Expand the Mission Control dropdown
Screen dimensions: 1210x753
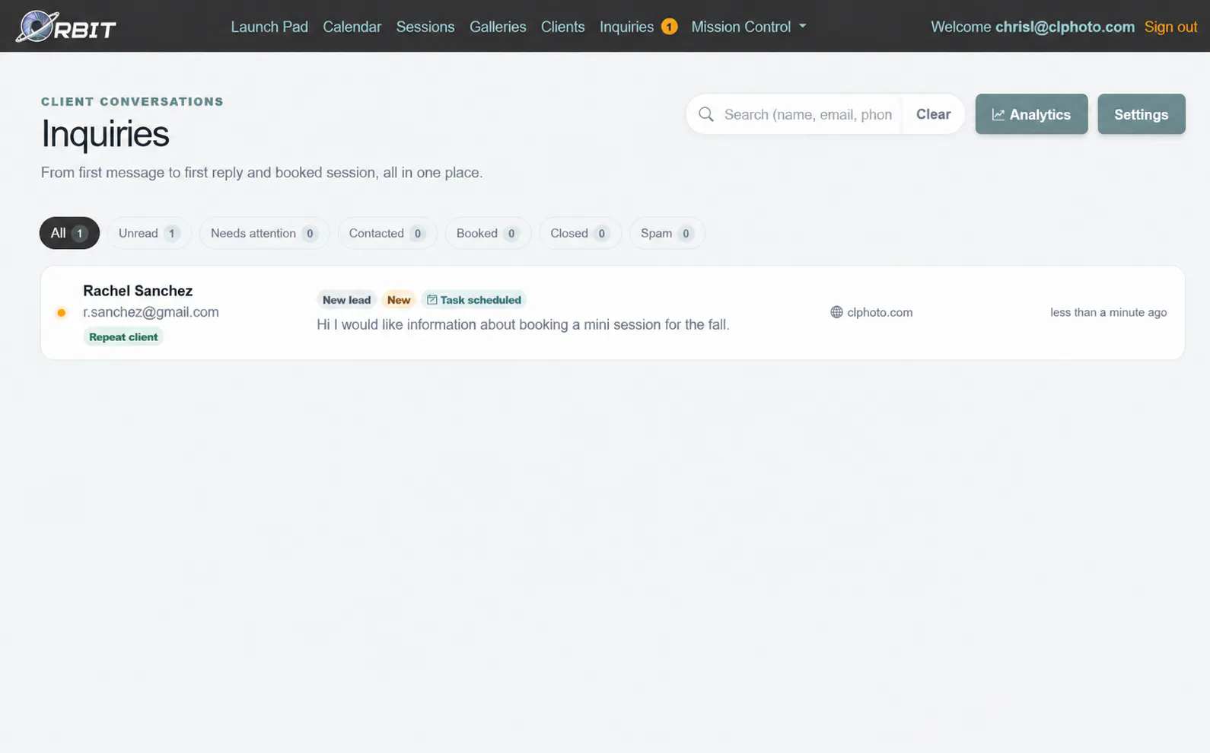tap(748, 27)
